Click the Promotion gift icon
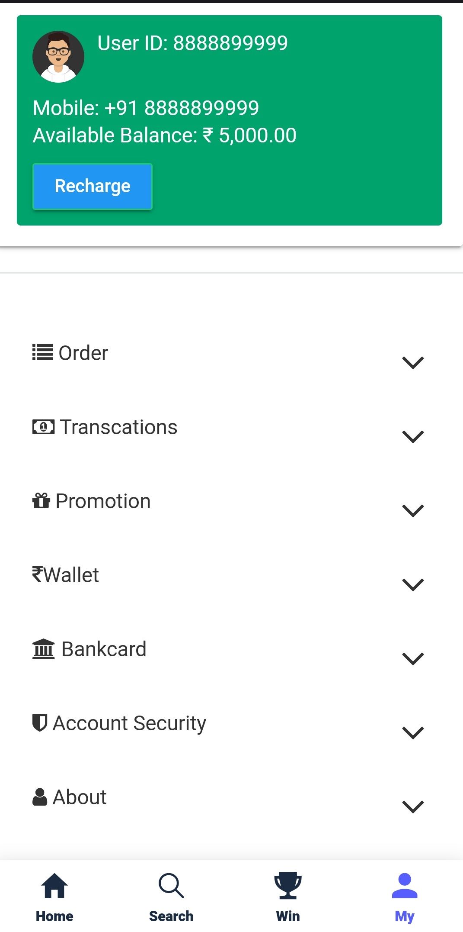The image size is (463, 932). [42, 501]
